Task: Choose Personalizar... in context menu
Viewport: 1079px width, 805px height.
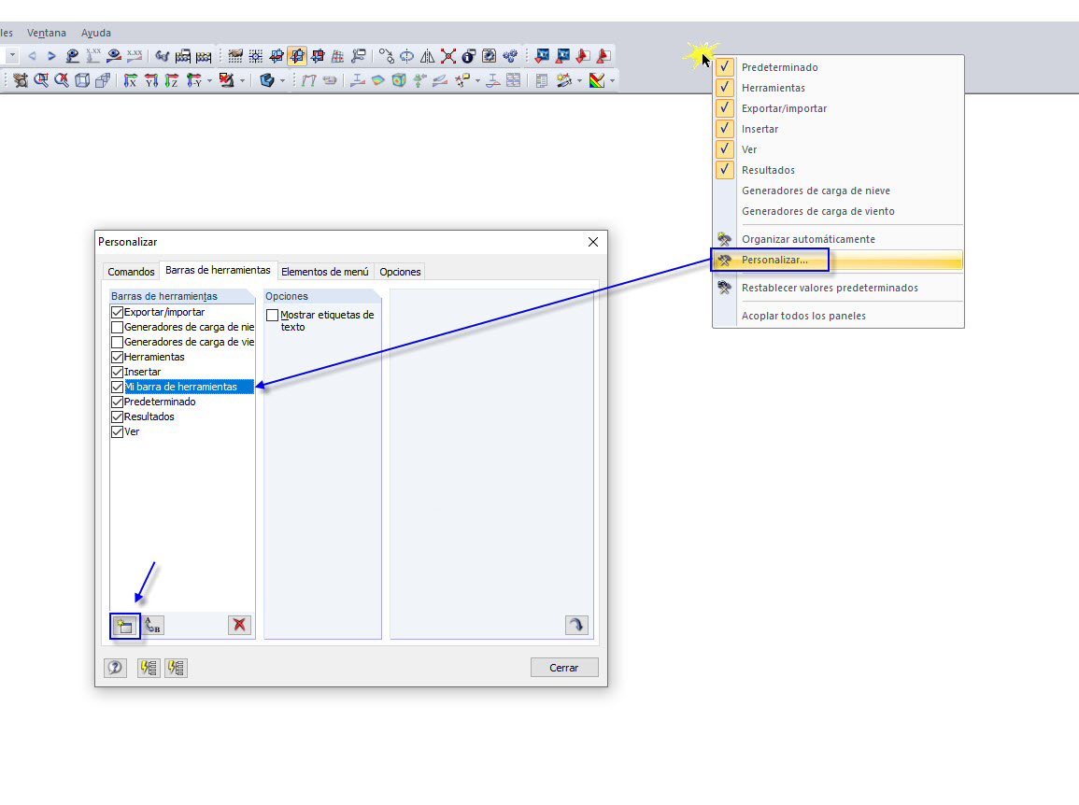Action: [838, 260]
